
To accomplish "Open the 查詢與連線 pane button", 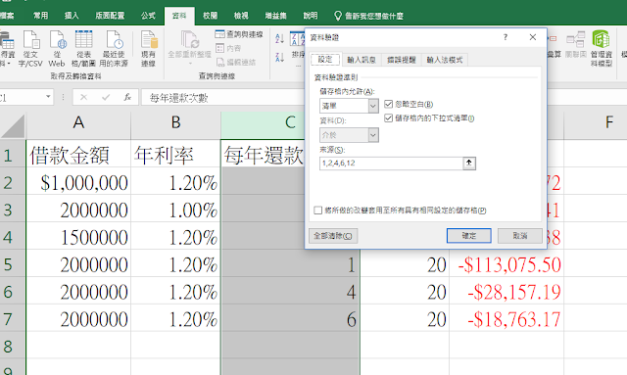I will pos(239,34).
